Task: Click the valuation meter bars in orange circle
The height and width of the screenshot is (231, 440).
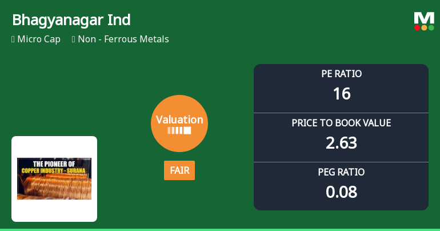Action: 179,131
